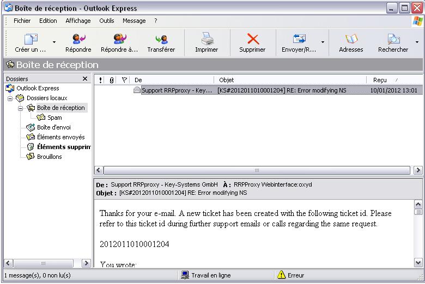Open the Outils menu
This screenshot has width=425, height=284.
106,21
